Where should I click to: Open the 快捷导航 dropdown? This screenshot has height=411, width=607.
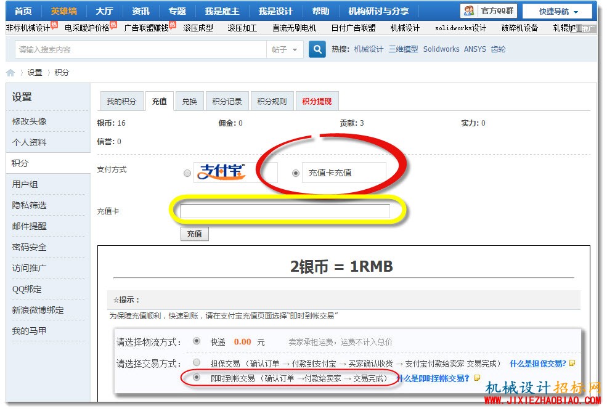pos(558,11)
